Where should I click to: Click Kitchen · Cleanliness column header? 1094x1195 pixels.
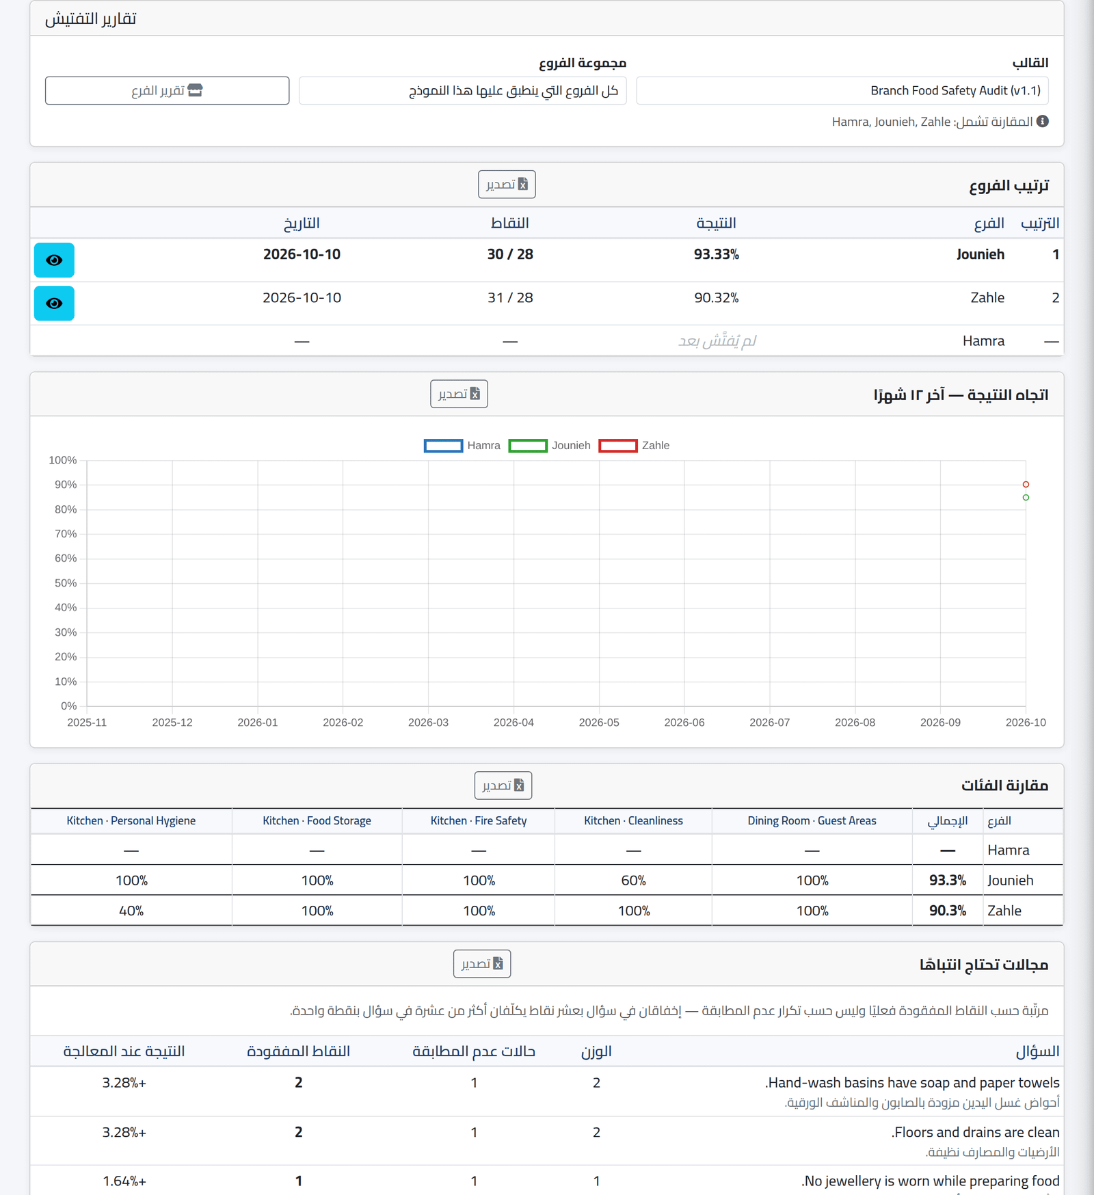[633, 820]
